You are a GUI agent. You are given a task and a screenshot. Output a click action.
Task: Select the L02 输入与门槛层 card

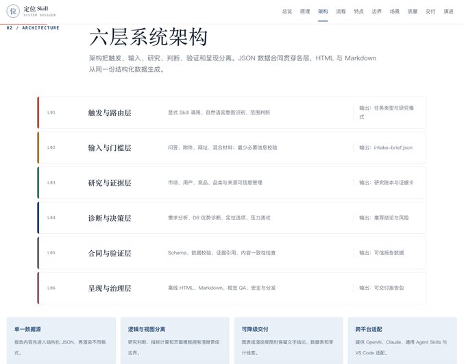[x=232, y=147]
